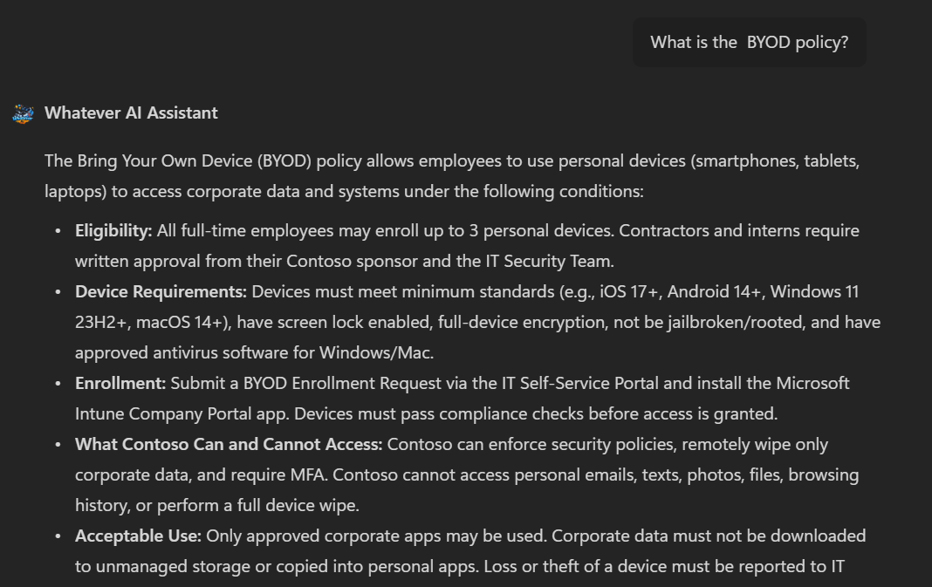This screenshot has height=587, width=932.
Task: Click the "Device Requirements:" bold heading
Action: tap(161, 291)
